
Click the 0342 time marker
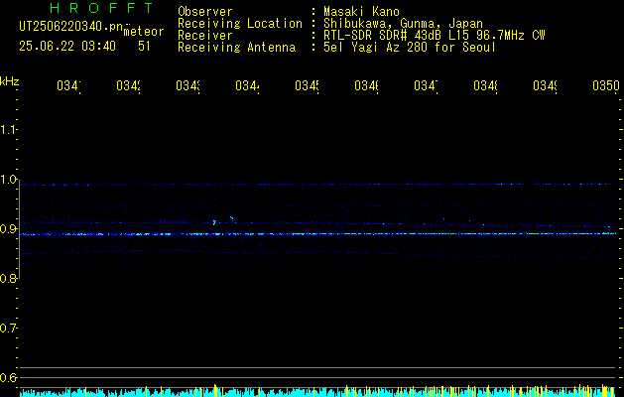coord(128,86)
